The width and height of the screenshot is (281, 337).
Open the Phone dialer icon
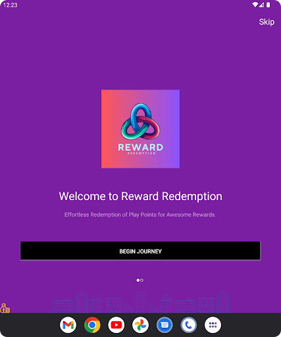pyautogui.click(x=189, y=324)
